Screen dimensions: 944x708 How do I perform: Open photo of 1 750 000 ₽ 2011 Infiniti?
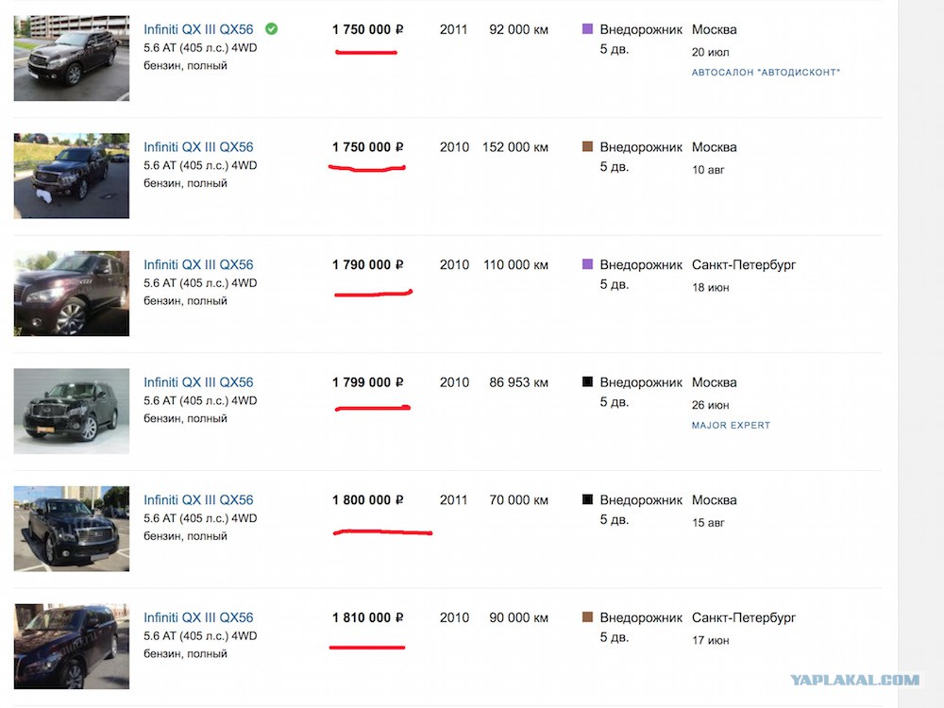click(x=72, y=59)
